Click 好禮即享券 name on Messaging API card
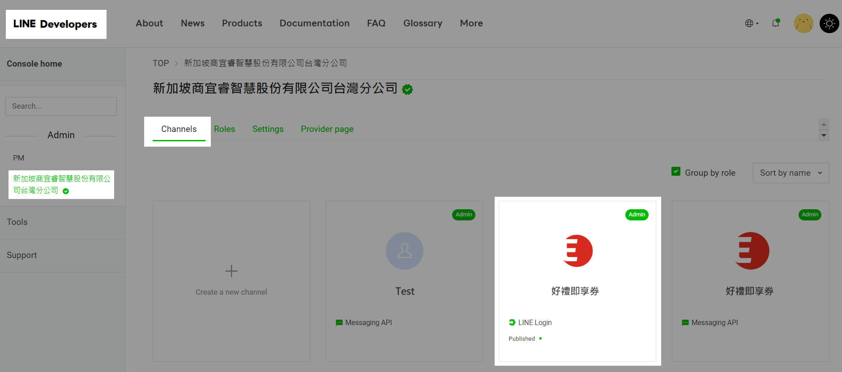Image resolution: width=842 pixels, height=372 pixels. (749, 292)
